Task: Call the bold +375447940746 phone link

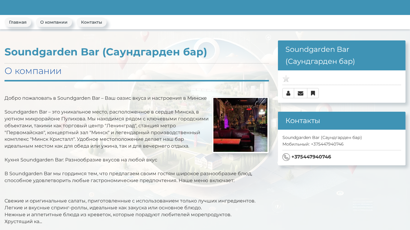Action: click(x=311, y=157)
